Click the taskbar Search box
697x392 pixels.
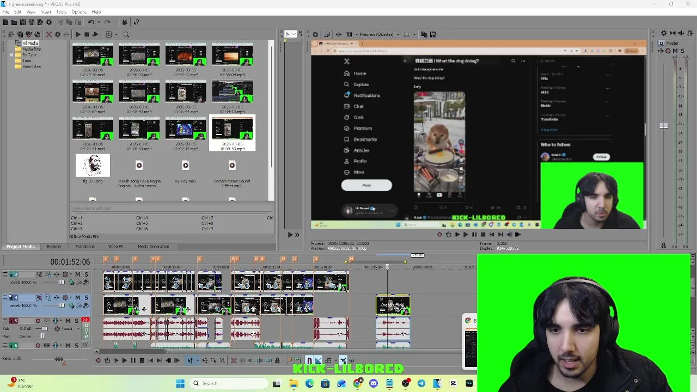(x=229, y=383)
